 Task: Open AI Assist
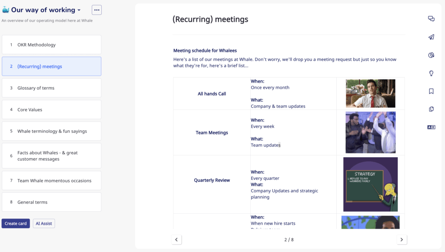point(43,223)
